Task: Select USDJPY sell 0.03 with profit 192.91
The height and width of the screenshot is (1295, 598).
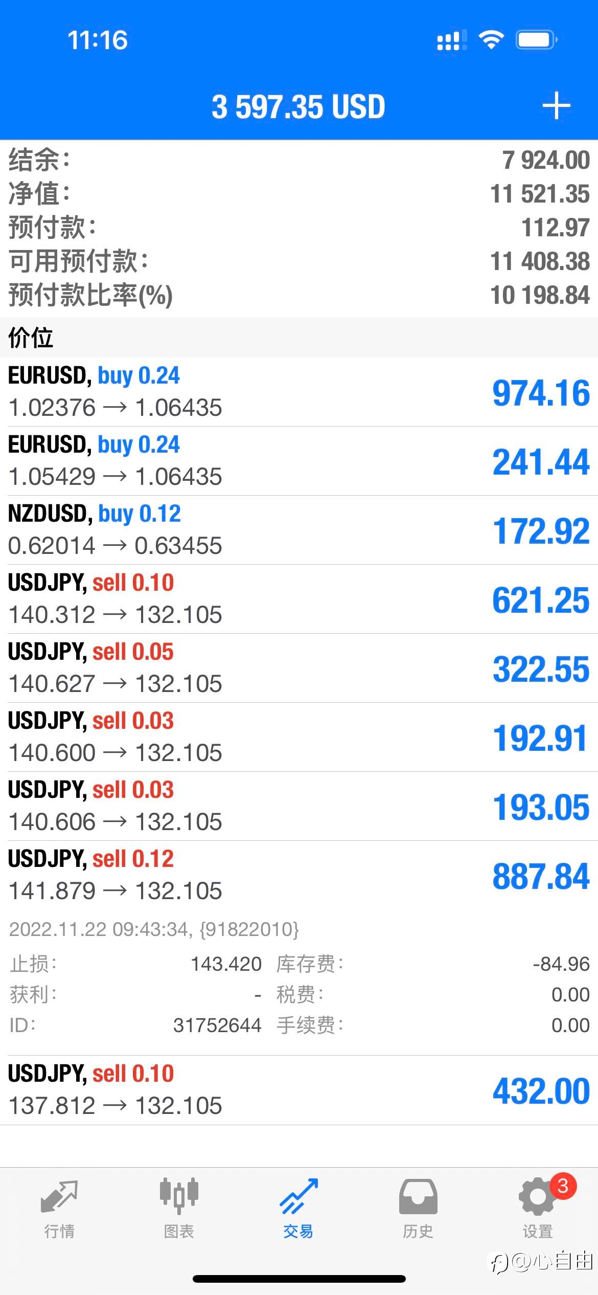Action: (x=299, y=738)
